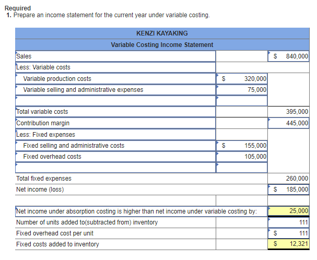Image resolution: width=317 pixels, height=260 pixels.
Task: Edit the 320,000 variable production amount
Action: [x=242, y=79]
